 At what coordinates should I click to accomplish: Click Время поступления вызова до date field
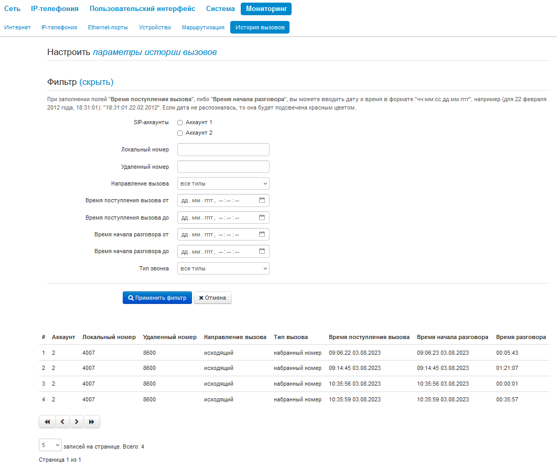[x=223, y=217]
